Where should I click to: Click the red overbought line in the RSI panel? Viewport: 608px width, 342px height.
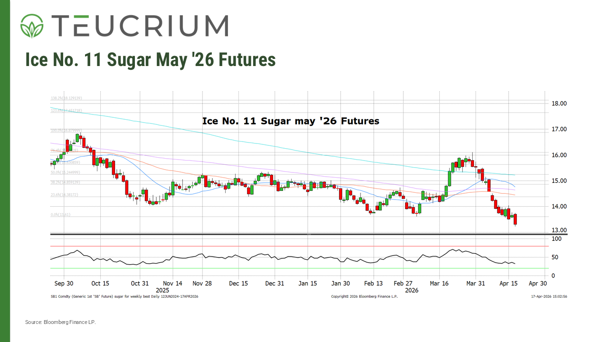coord(299,246)
